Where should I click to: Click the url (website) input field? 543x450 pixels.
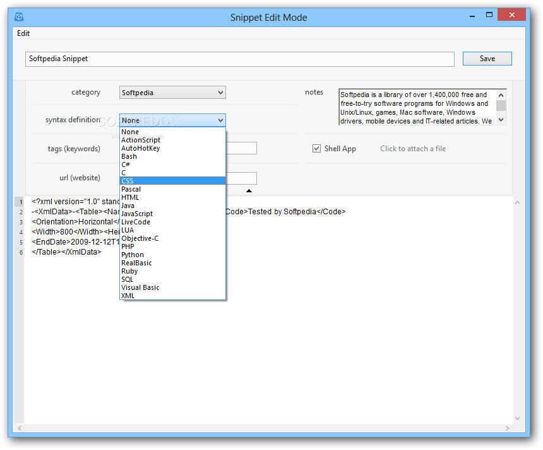click(x=241, y=178)
